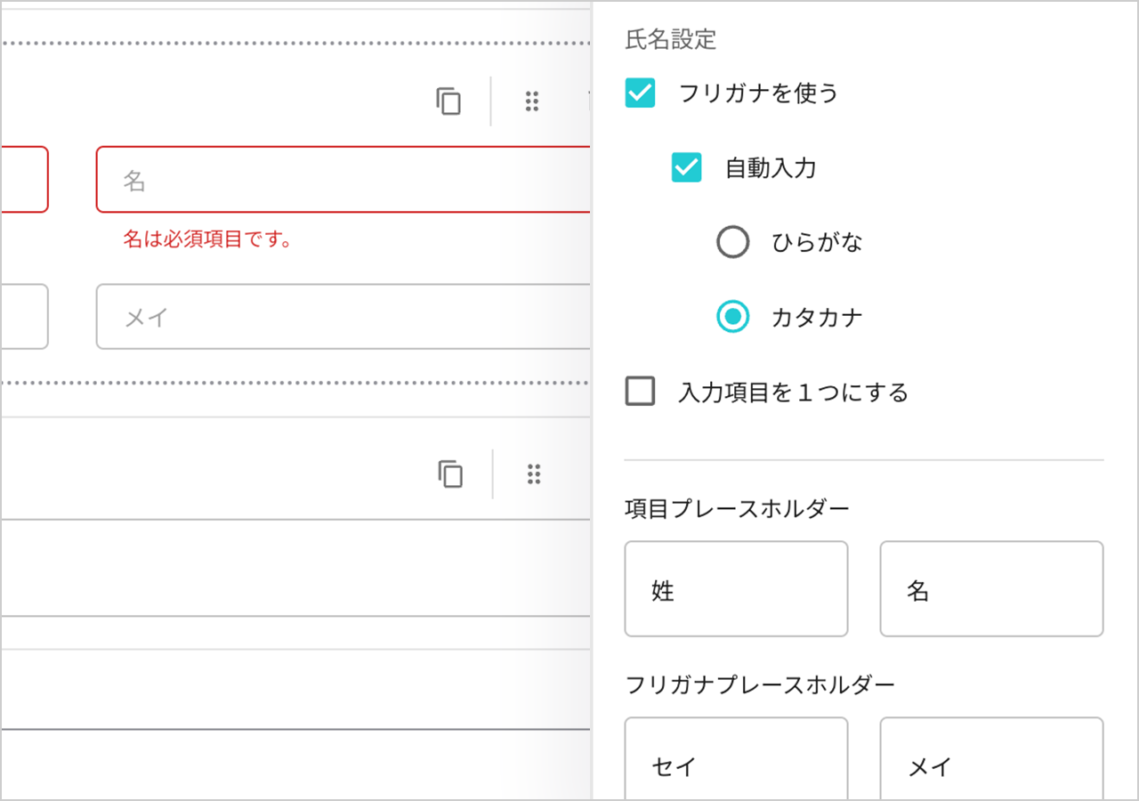Select the ひらがな radio button
This screenshot has height=801, width=1139.
pyautogui.click(x=732, y=241)
